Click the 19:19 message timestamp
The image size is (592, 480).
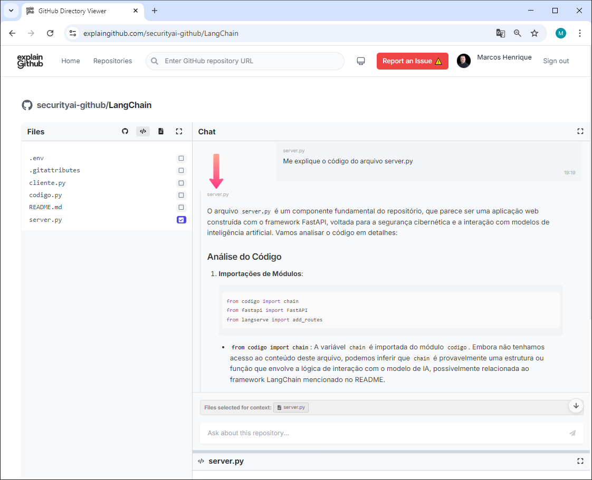pyautogui.click(x=569, y=173)
